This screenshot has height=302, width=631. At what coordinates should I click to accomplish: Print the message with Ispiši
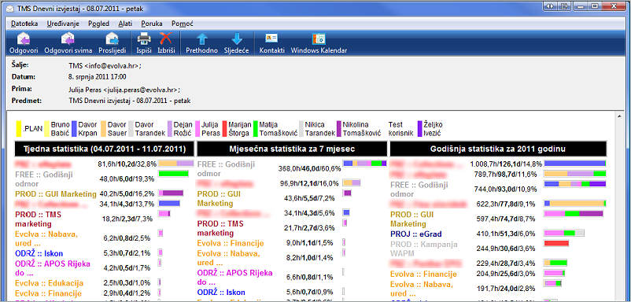coord(144,39)
